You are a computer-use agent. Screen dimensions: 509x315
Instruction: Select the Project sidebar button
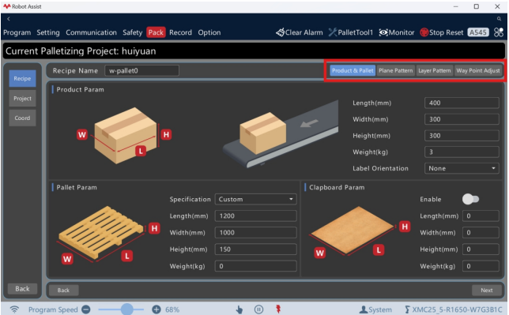(22, 99)
